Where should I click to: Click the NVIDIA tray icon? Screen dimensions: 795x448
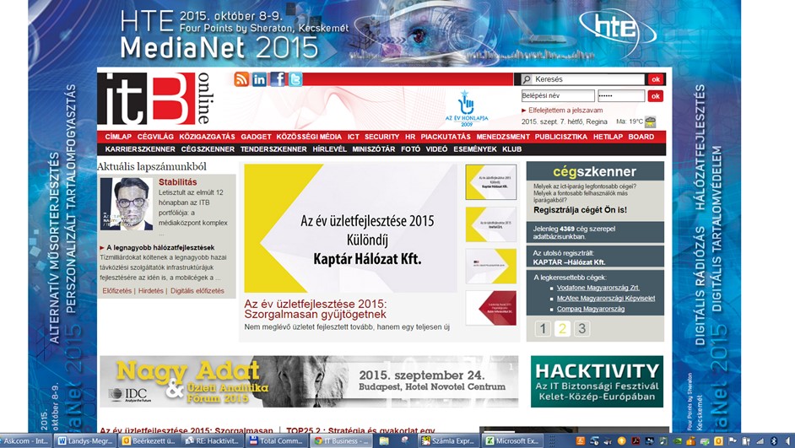click(678, 441)
